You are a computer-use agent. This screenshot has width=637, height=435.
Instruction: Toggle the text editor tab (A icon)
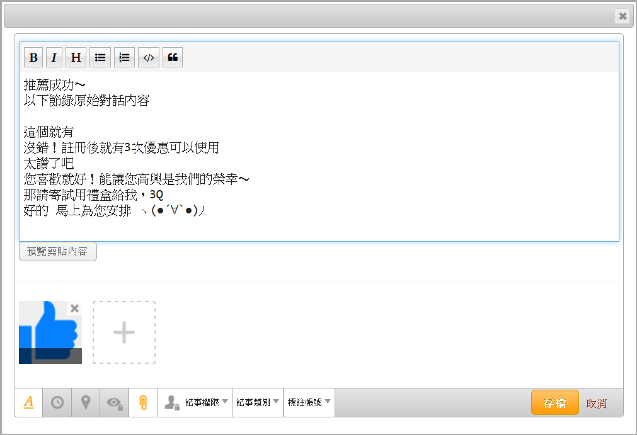click(x=28, y=403)
